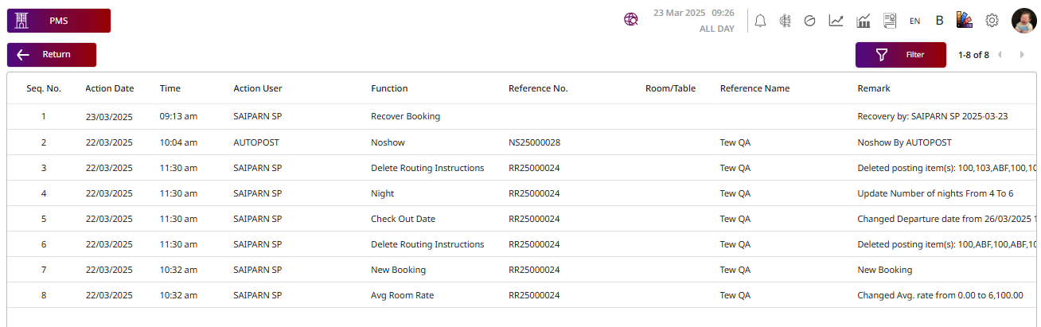This screenshot has width=1041, height=327.
Task: Open the settings gear icon
Action: tap(992, 21)
